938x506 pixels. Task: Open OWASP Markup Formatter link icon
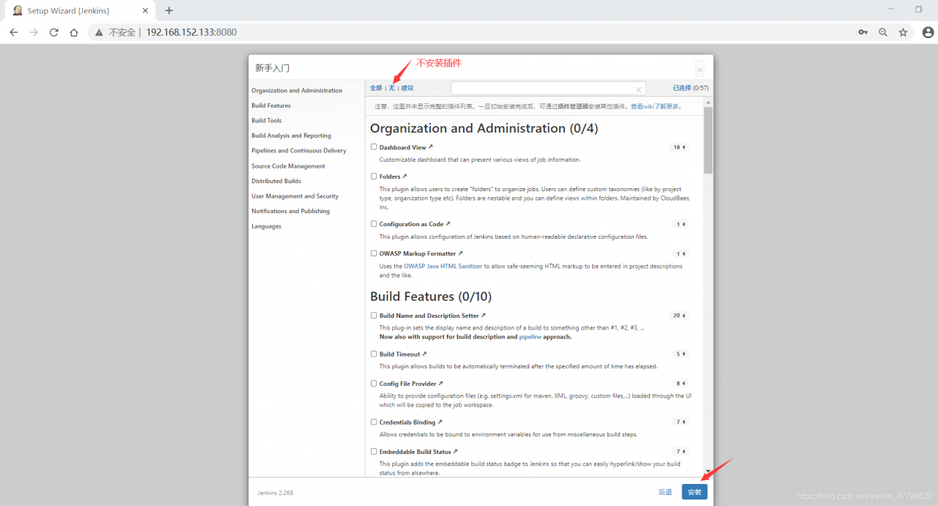460,253
